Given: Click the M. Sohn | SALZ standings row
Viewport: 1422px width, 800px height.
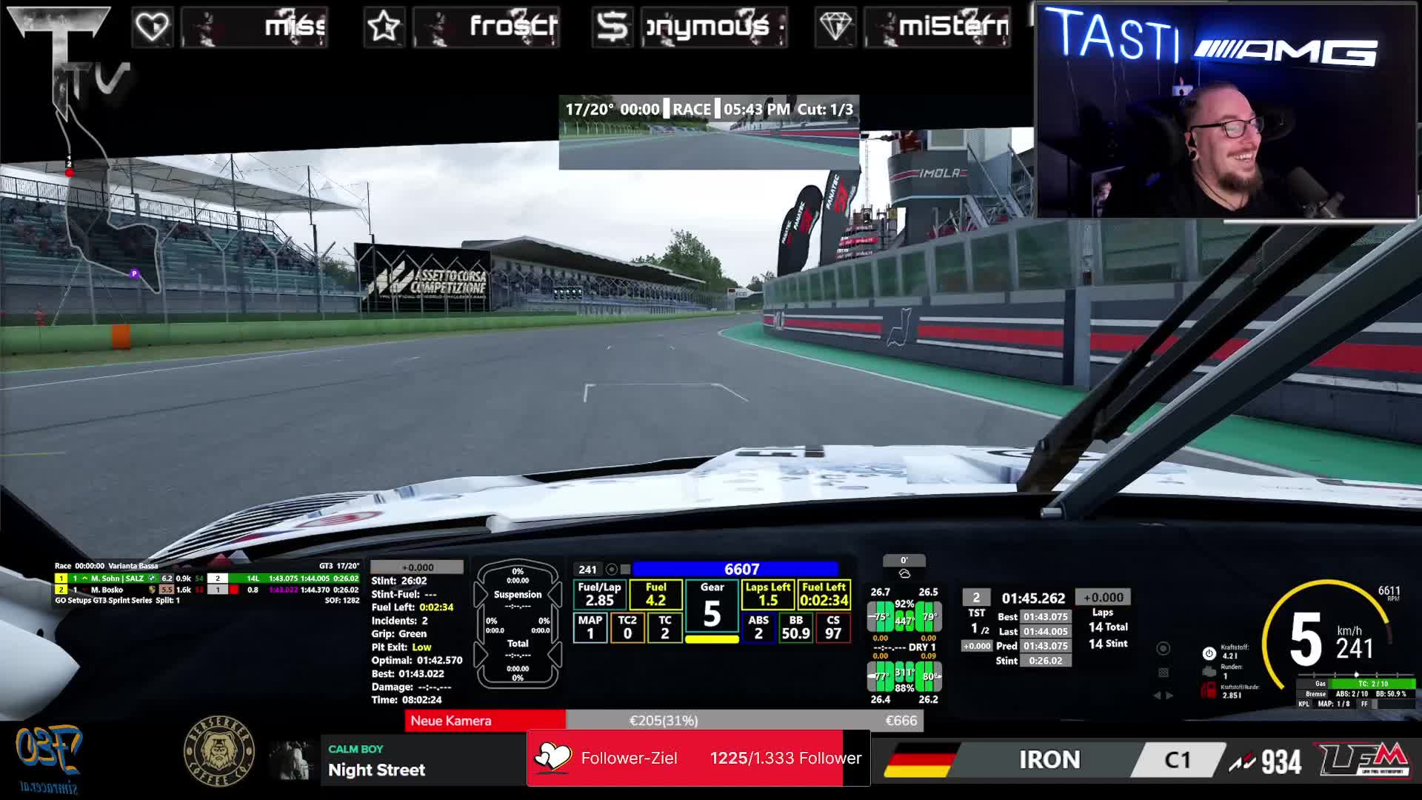Looking at the screenshot, I should tap(207, 579).
